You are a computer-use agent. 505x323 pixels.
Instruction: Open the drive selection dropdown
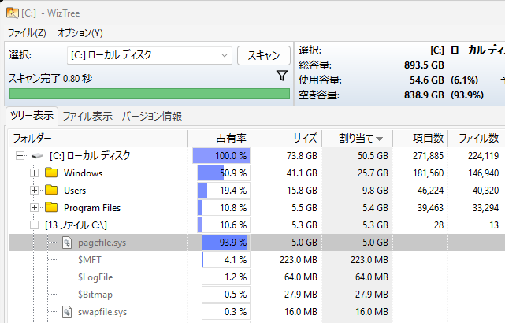tap(224, 55)
